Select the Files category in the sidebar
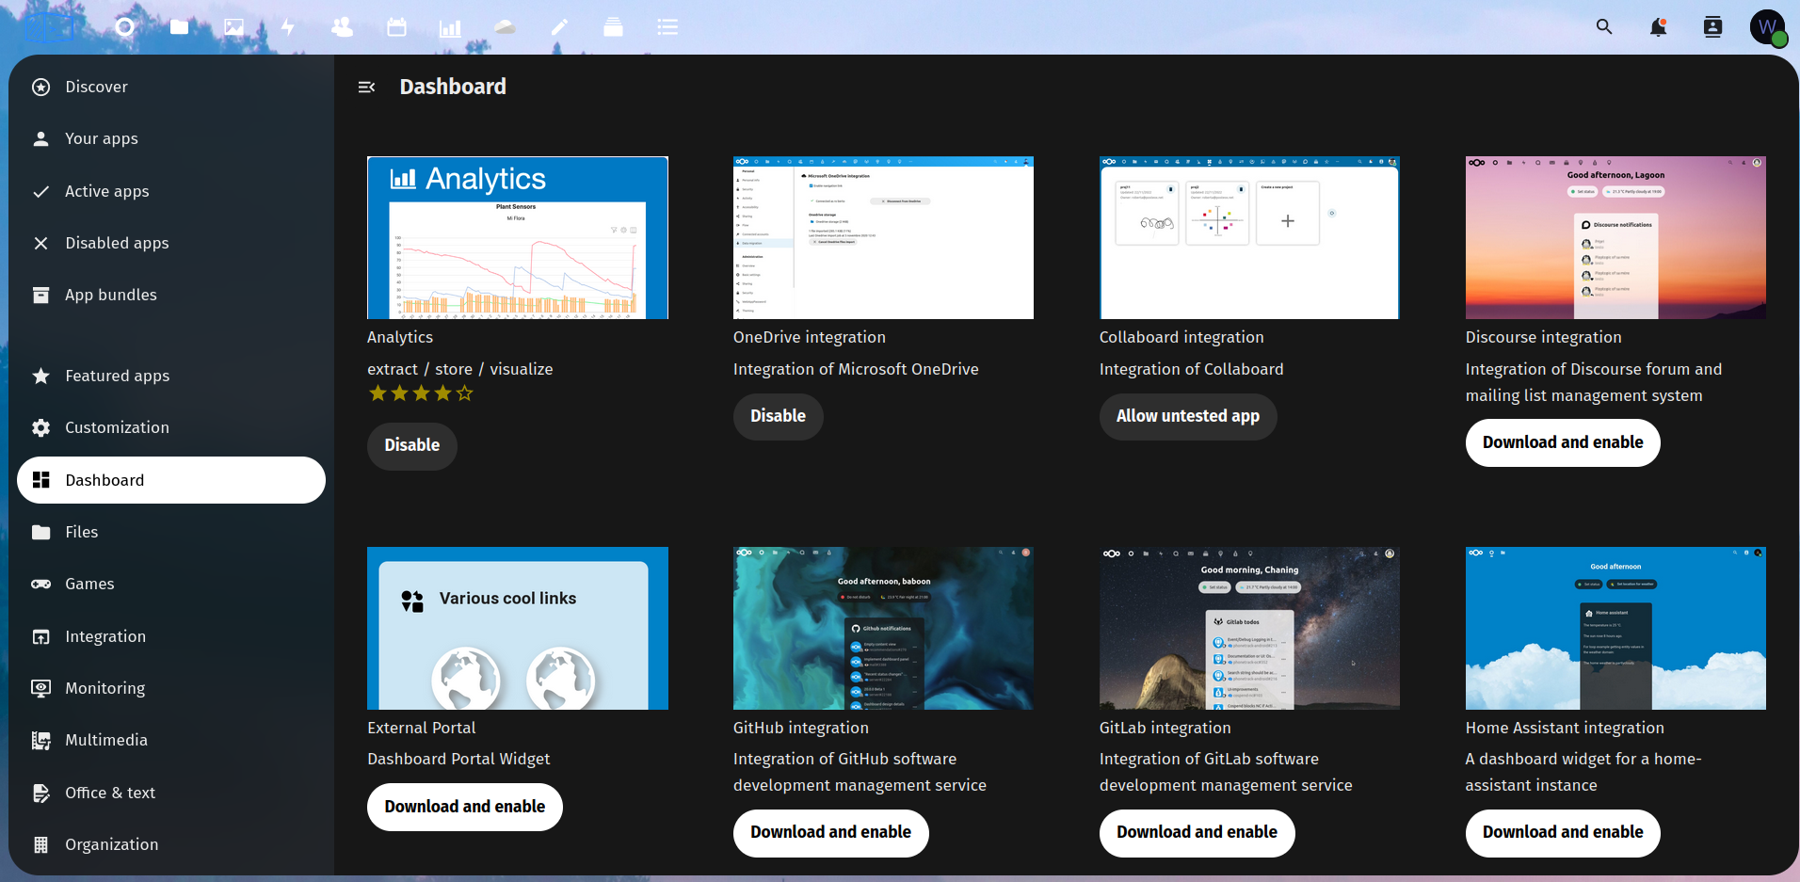Viewport: 1800px width, 882px height. point(171,532)
